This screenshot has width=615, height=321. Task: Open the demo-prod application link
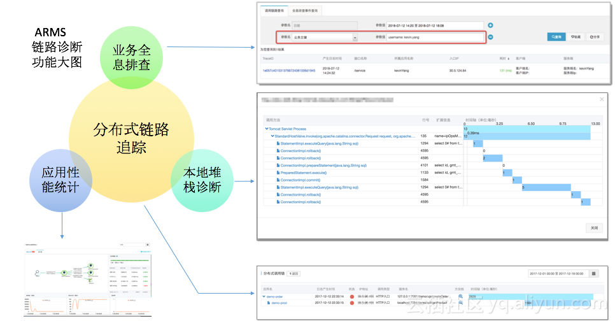(x=279, y=303)
